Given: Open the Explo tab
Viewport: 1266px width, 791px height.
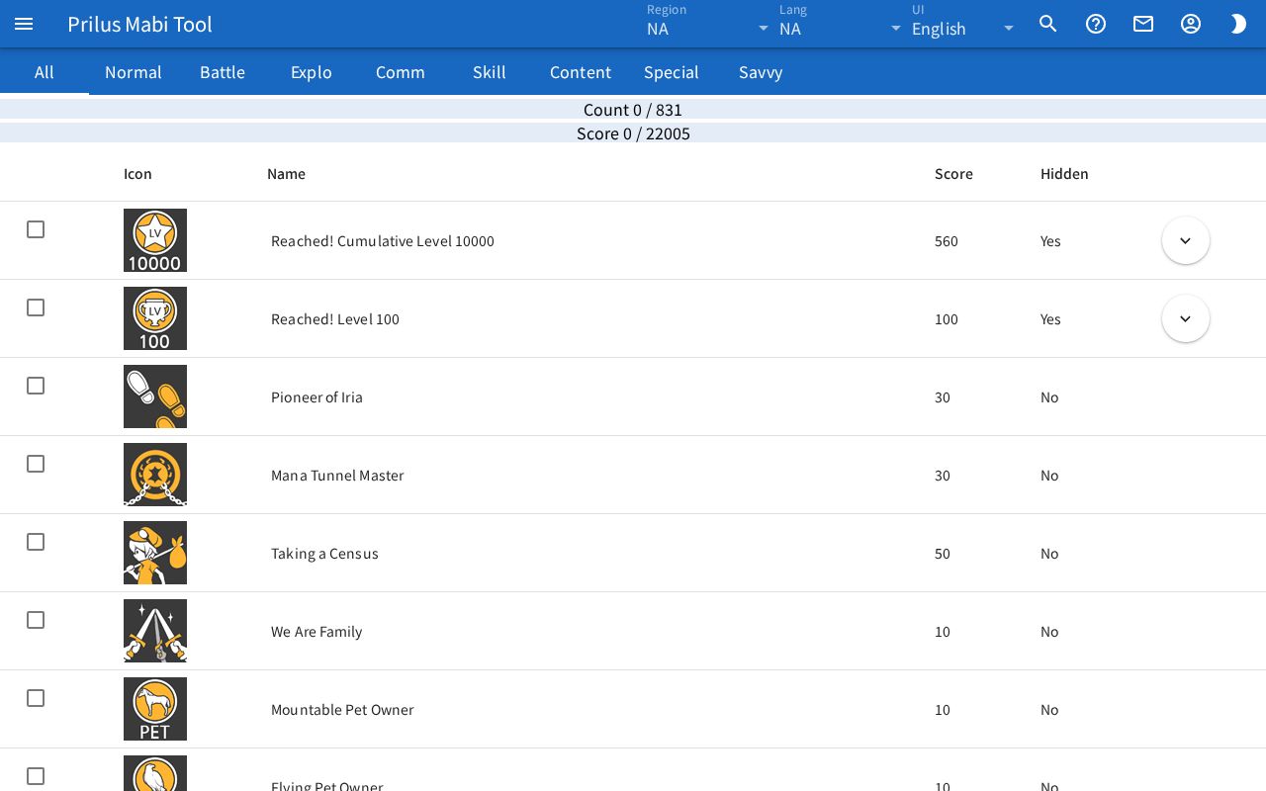Looking at the screenshot, I should pos(312,72).
